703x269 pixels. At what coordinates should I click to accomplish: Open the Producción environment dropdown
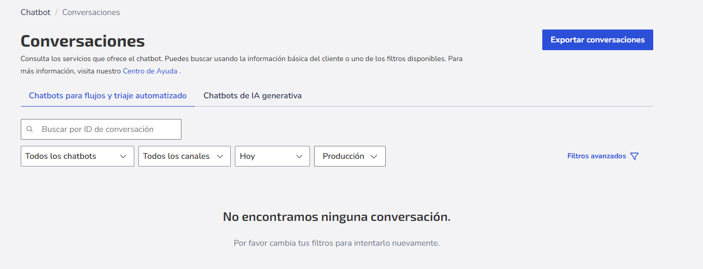350,156
